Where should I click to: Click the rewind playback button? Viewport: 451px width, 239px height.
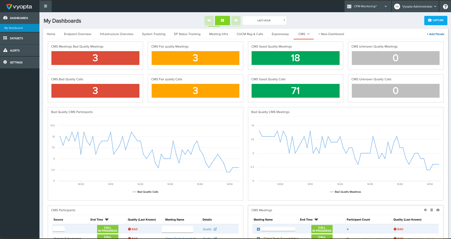point(209,20)
